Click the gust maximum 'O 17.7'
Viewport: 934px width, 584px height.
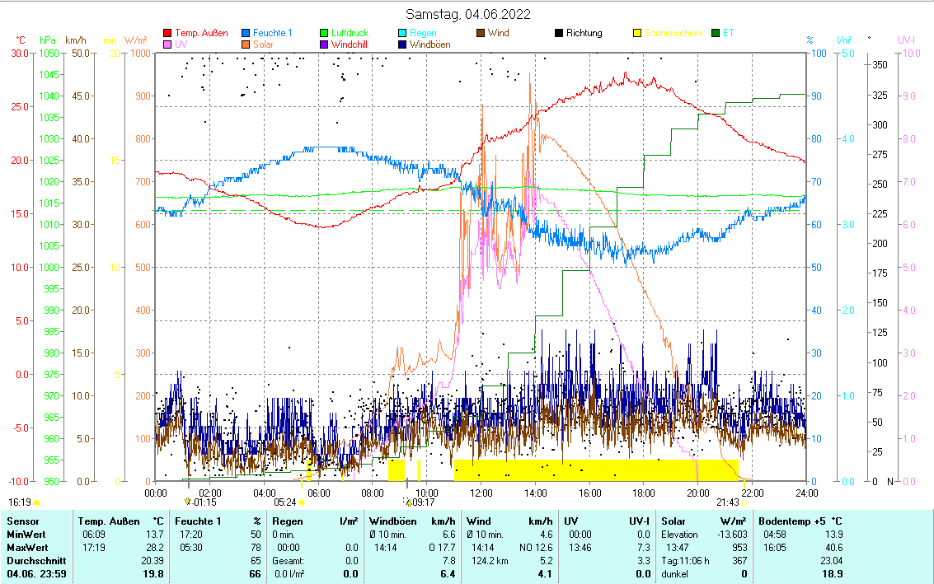(x=442, y=548)
